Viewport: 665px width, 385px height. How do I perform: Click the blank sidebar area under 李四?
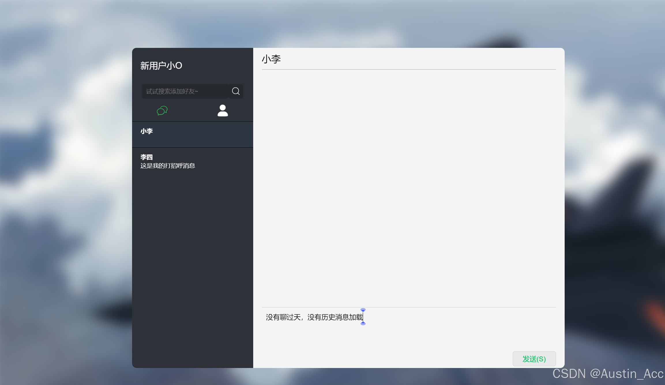point(192,260)
